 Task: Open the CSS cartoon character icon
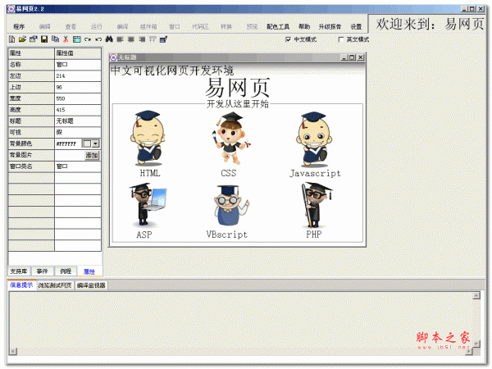tap(228, 138)
